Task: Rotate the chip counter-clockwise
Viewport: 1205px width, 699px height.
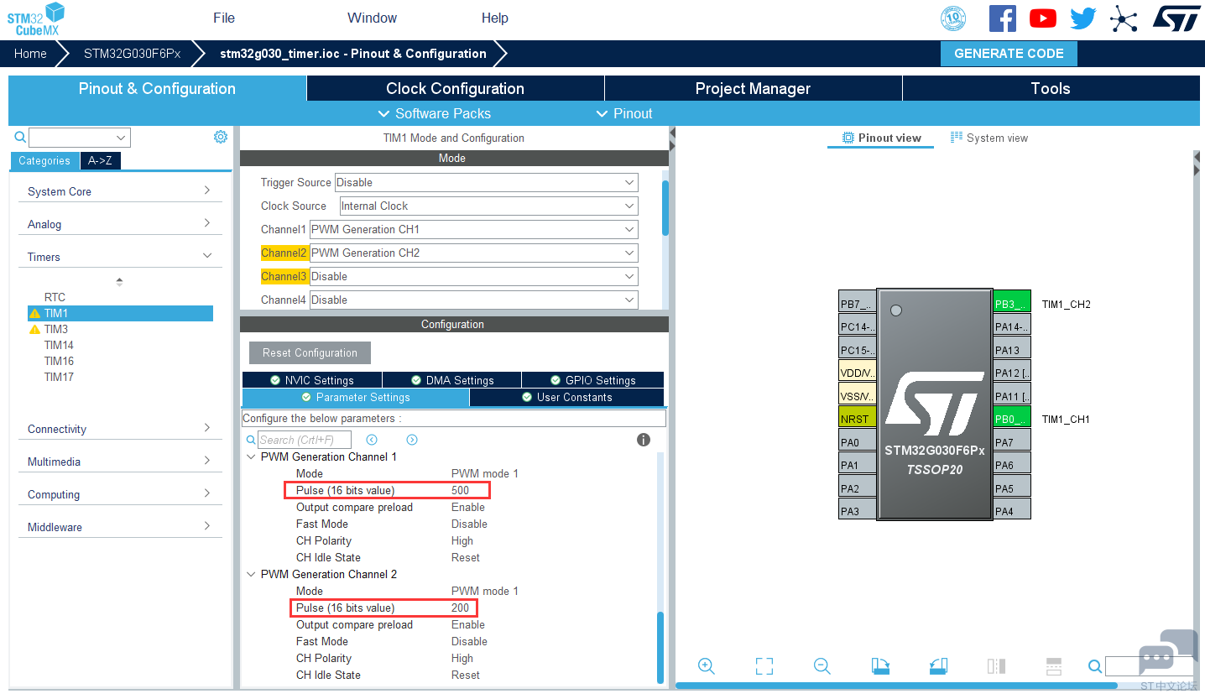Action: pyautogui.click(x=938, y=666)
